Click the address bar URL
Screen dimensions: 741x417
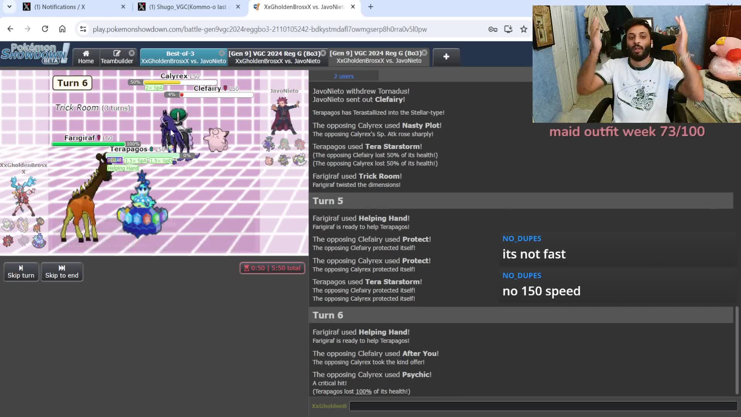(x=260, y=29)
